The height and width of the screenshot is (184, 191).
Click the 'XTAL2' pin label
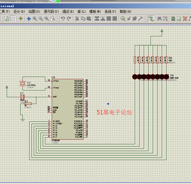(56, 88)
